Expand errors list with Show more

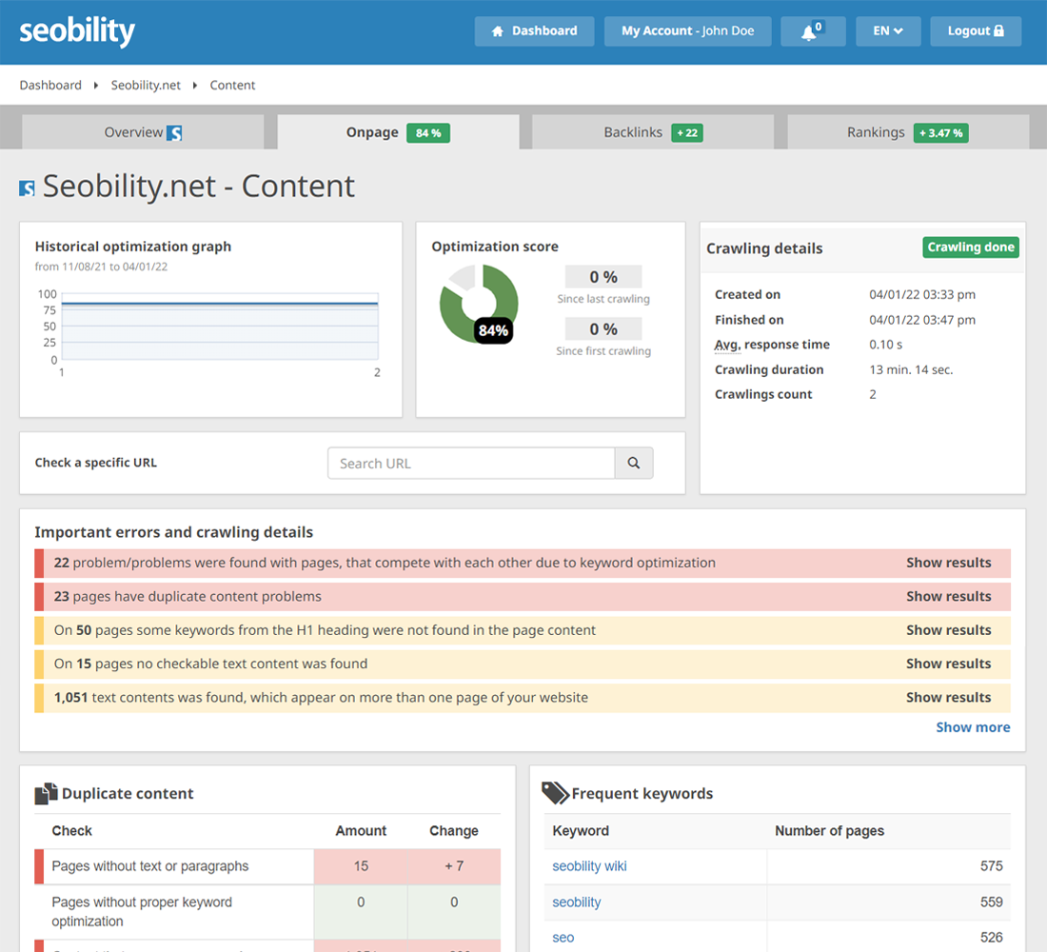click(x=973, y=726)
